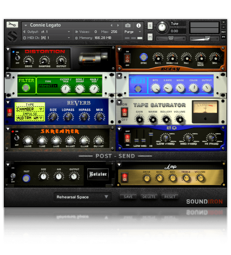Click the Delay Rate knob

tap(158, 57)
